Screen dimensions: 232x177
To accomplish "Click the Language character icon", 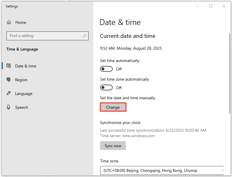I will coord(9,94).
